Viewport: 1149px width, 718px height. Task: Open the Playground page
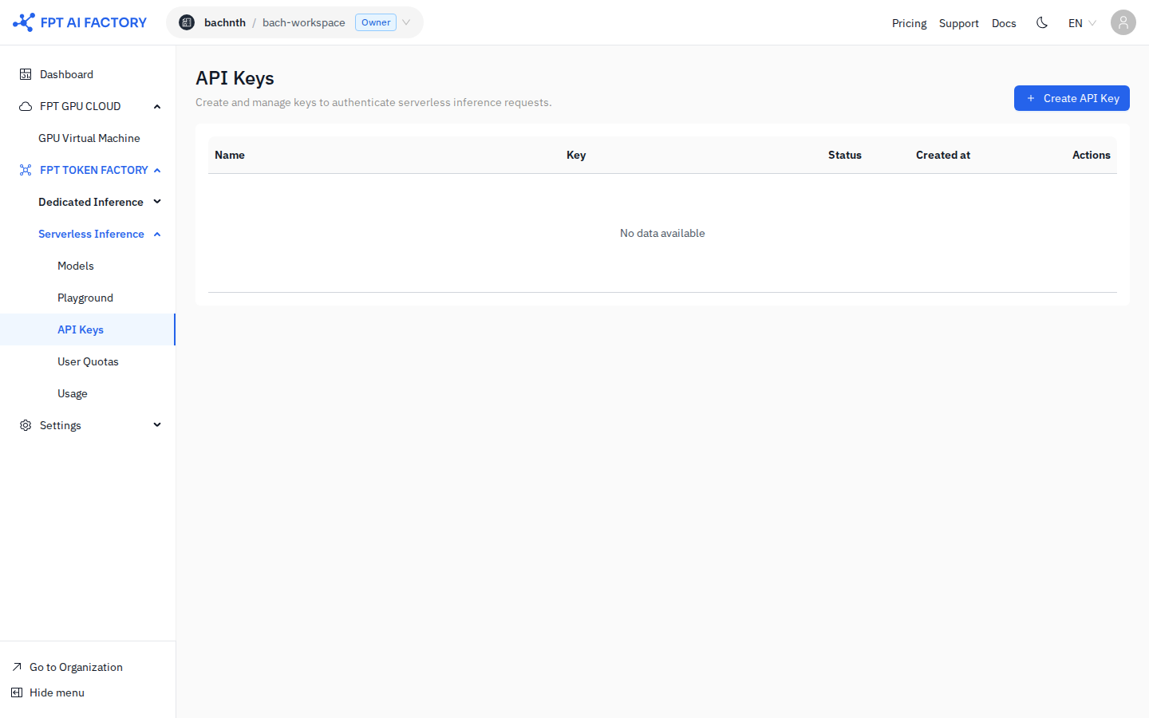click(88, 298)
